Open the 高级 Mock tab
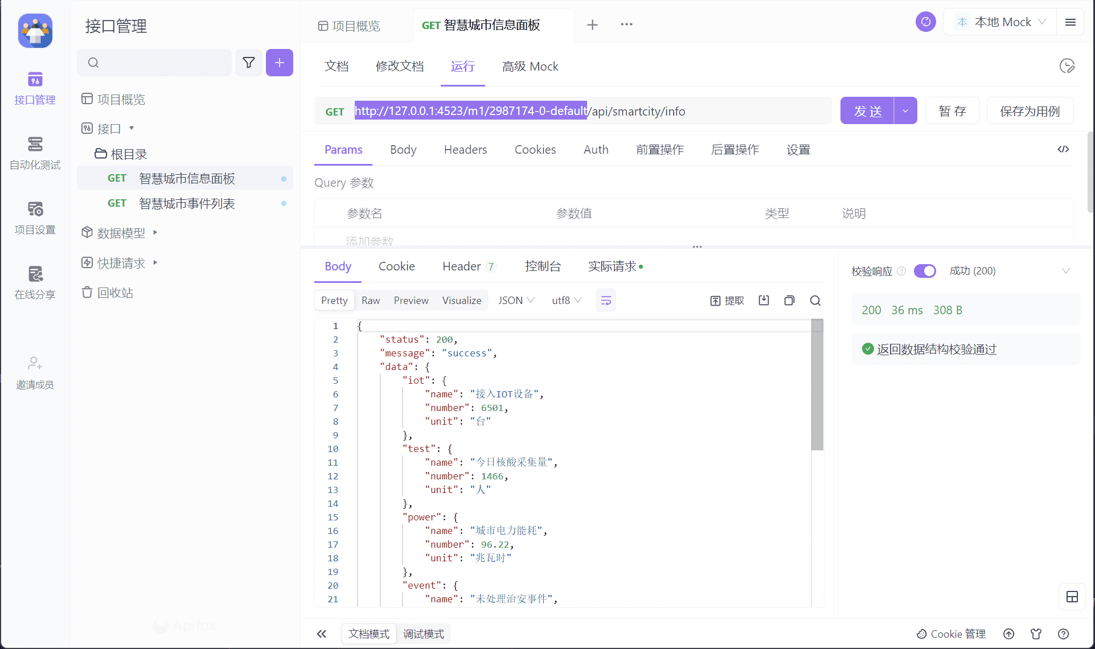 pyautogui.click(x=530, y=66)
